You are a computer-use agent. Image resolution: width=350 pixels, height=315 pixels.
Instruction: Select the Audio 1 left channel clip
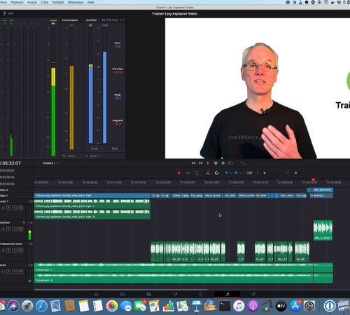tap(92, 204)
